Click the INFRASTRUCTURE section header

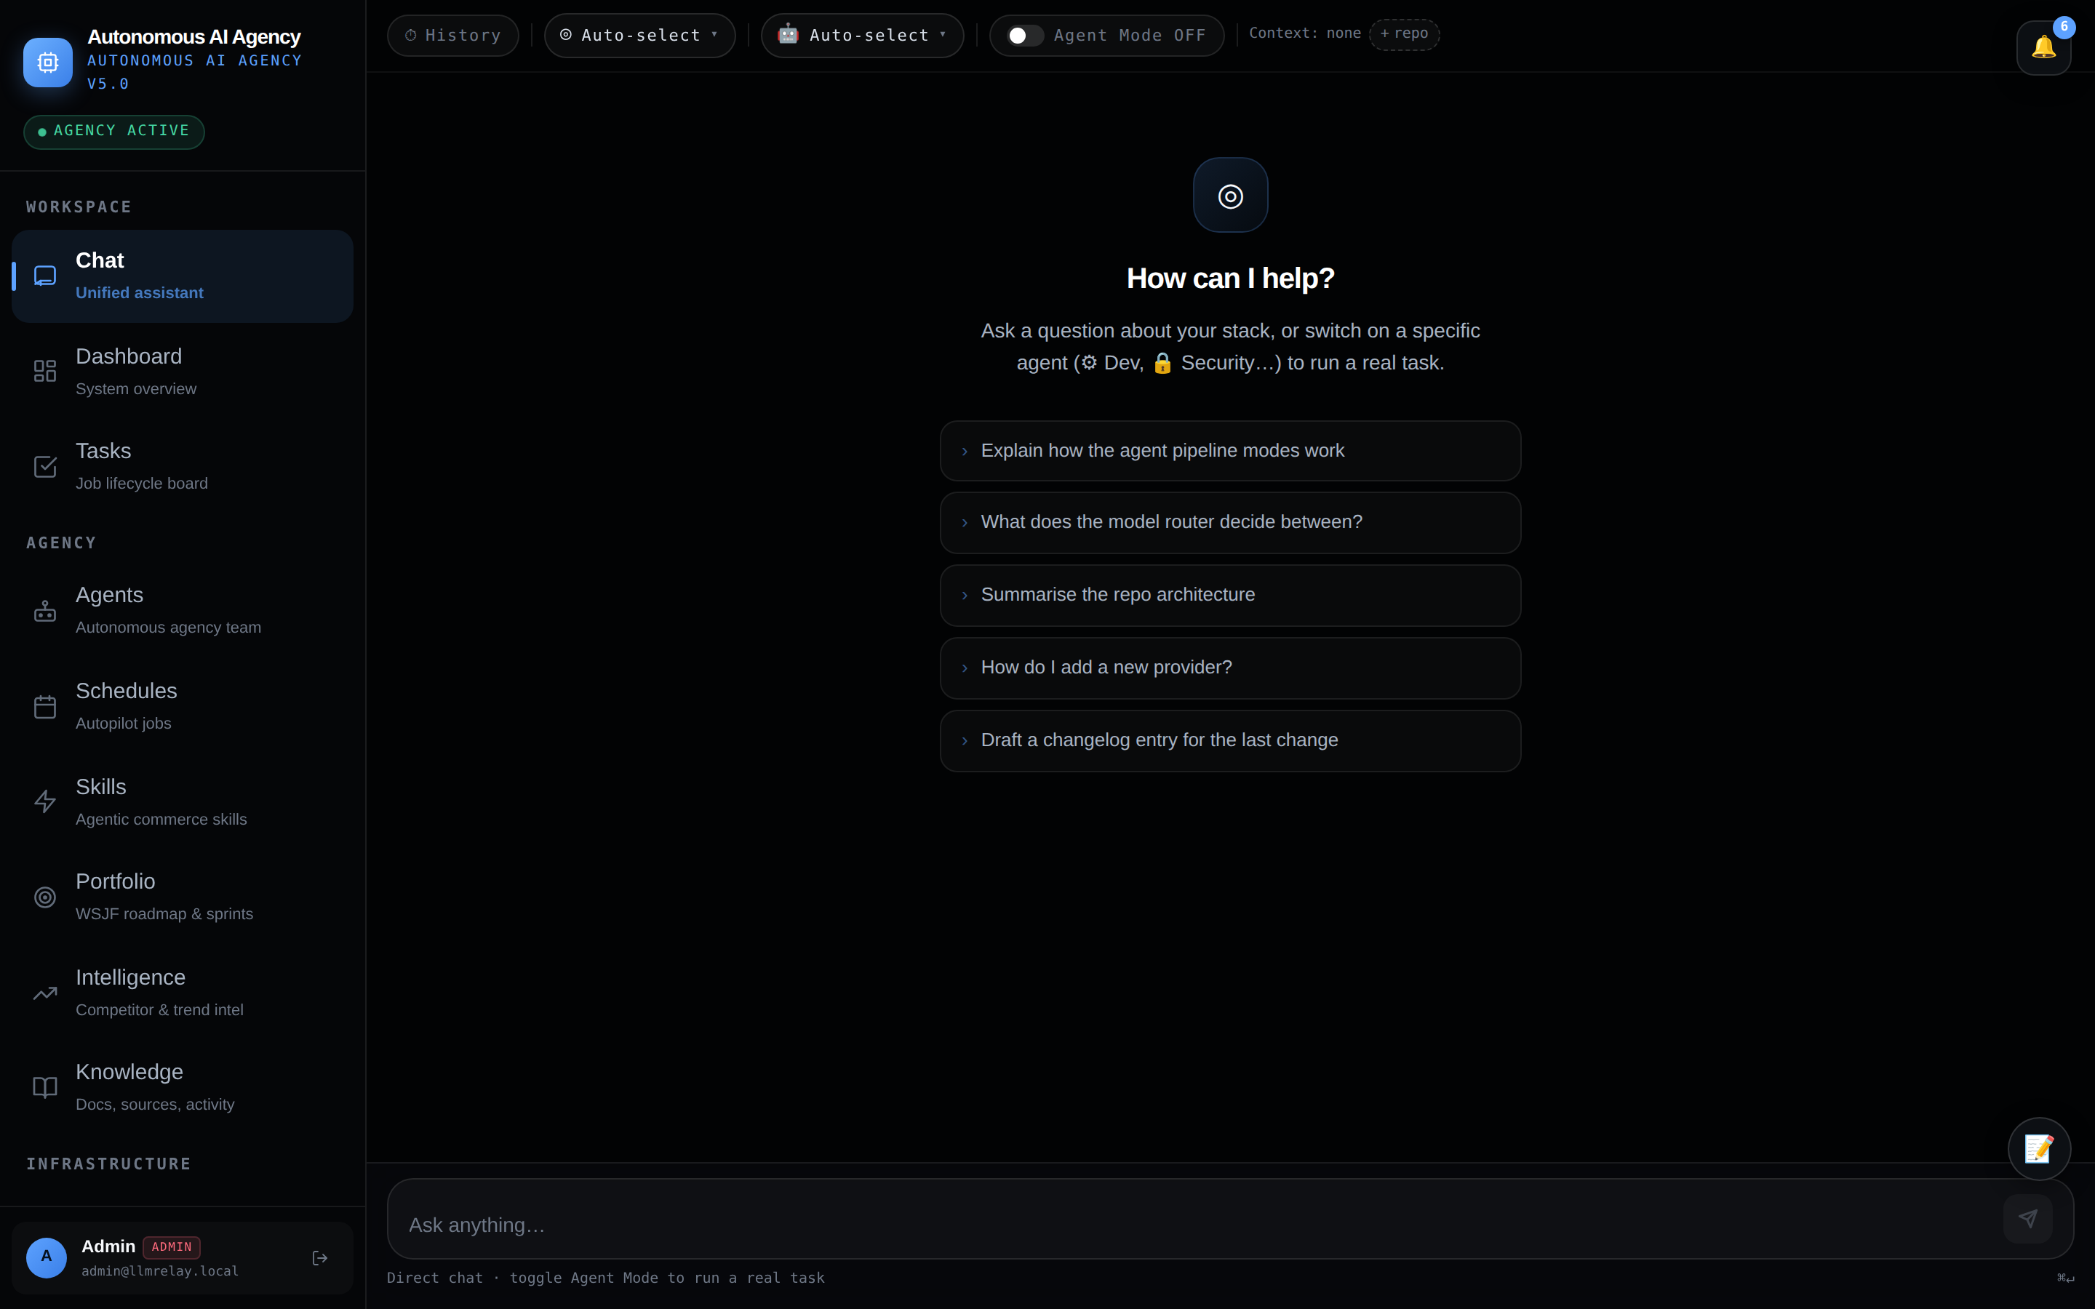[108, 1164]
